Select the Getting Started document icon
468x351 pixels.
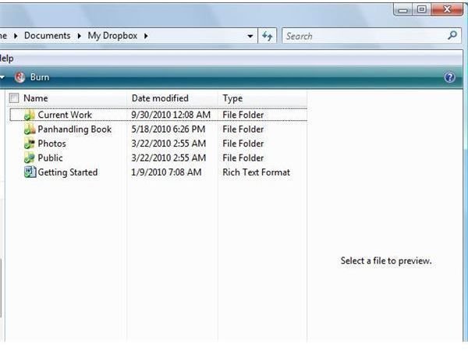[x=30, y=172]
